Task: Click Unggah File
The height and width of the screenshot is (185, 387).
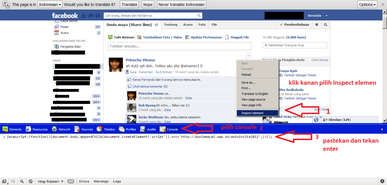Action: pyautogui.click(x=237, y=37)
